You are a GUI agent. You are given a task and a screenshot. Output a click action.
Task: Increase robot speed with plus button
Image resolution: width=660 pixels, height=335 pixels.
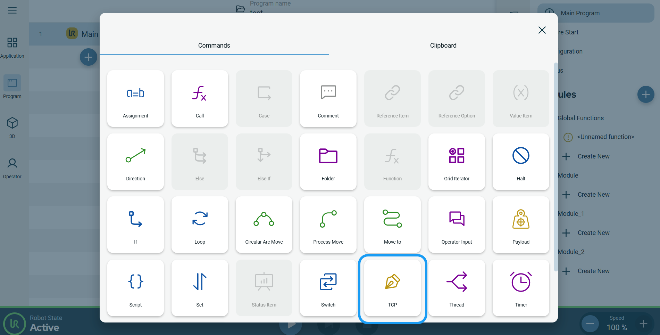point(643,324)
